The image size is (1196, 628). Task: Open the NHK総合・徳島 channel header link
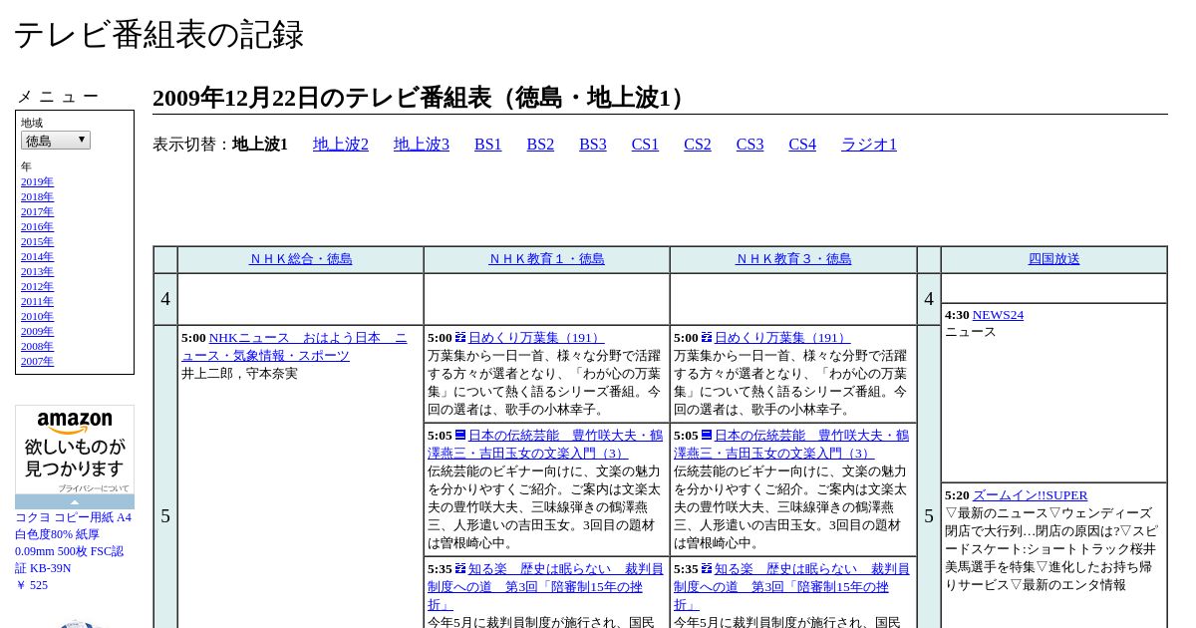(x=301, y=259)
